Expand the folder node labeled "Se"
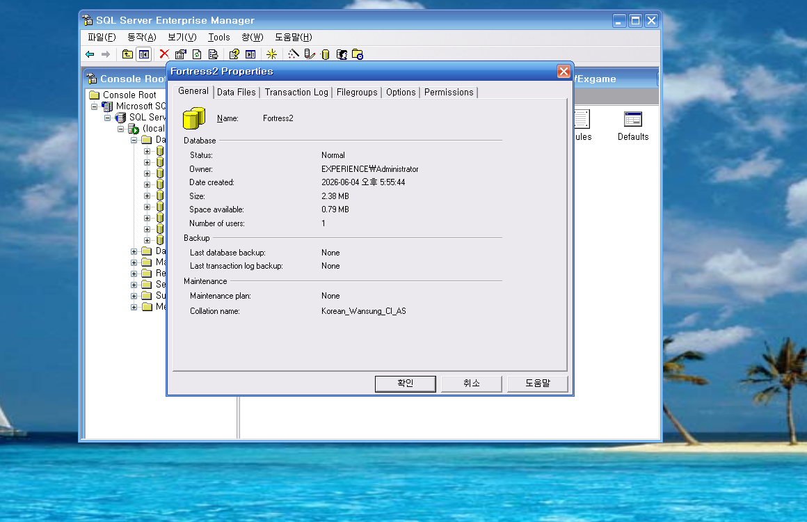This screenshot has width=807, height=522. [x=134, y=285]
